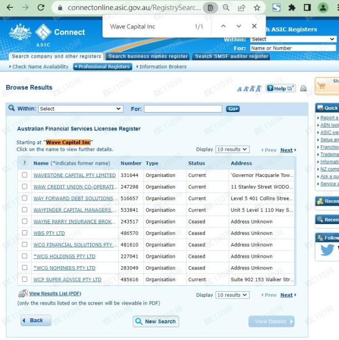339x340 pixels.
Task: Close the find-in-page bar
Action: [x=255, y=26]
